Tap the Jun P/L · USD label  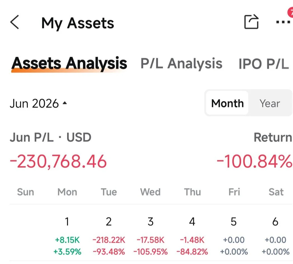50,137
